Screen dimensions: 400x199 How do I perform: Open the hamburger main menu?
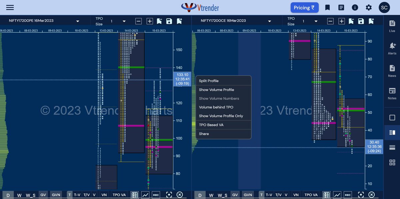10,7
